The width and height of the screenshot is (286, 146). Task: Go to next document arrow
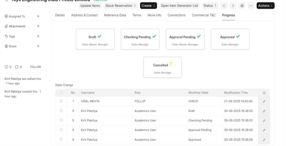pyautogui.click(x=233, y=6)
